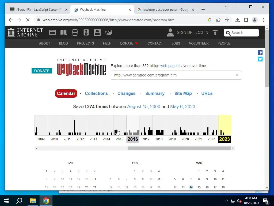
Task: Open the BLOG menu item
Action: click(63, 43)
